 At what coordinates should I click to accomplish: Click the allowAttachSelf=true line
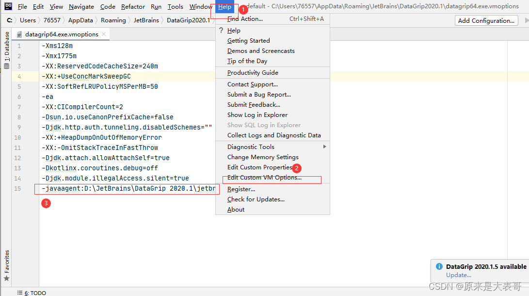point(106,158)
